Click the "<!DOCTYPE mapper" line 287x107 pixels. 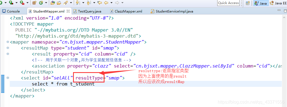(x=32, y=24)
